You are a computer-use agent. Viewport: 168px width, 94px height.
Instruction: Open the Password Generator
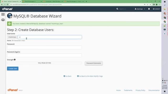pyautogui.click(x=94, y=63)
